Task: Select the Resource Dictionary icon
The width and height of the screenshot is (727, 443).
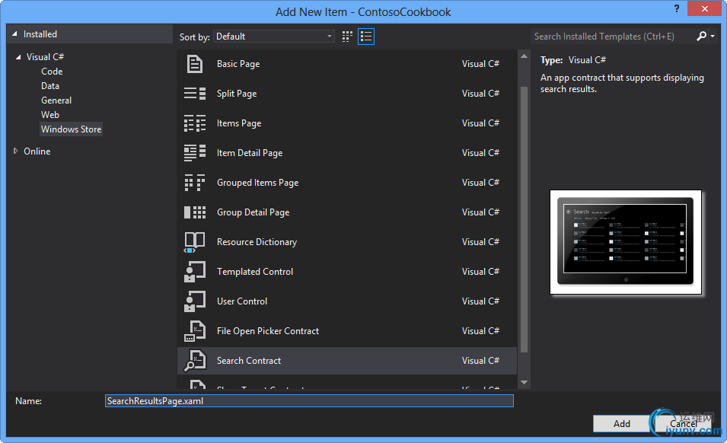Action: pos(195,242)
